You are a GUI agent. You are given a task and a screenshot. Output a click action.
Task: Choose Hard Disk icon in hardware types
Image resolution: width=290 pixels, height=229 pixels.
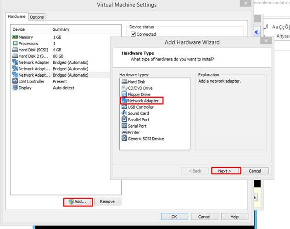[124, 82]
